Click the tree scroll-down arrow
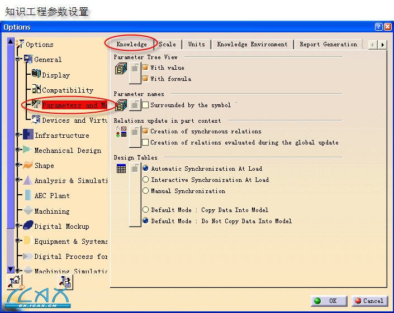This screenshot has height=313, width=394. coord(10,269)
